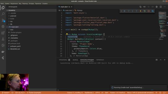Image resolution: width=168 pixels, height=94 pixels.
Task: Restart the debug session
Action: pyautogui.click(x=145, y=11)
